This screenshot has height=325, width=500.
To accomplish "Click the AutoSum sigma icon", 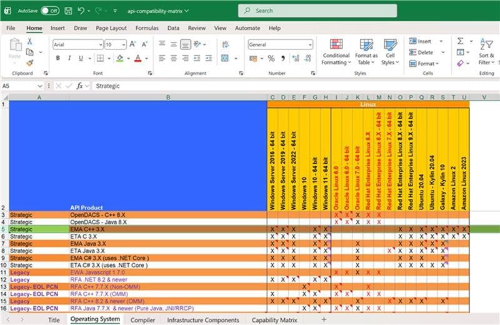I will click(461, 41).
